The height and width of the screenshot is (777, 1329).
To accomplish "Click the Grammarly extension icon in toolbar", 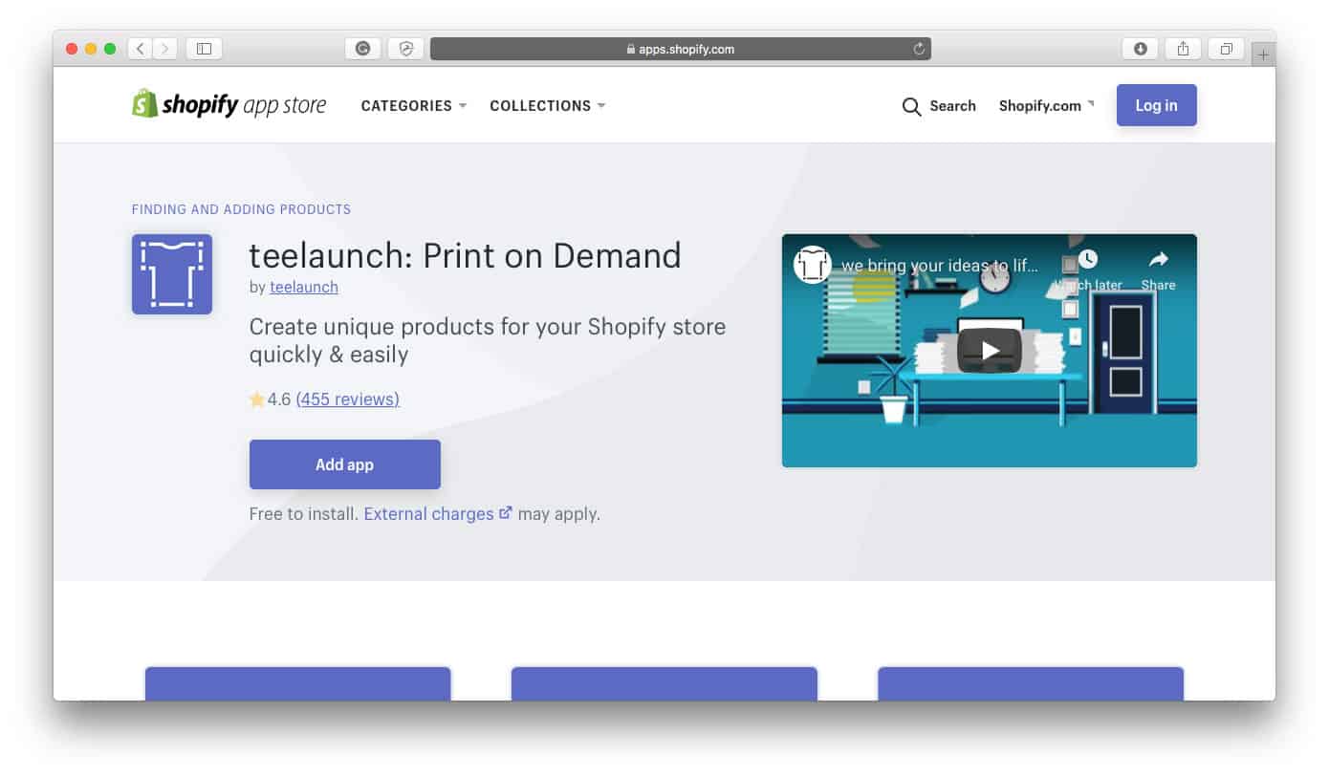I will pos(363,49).
